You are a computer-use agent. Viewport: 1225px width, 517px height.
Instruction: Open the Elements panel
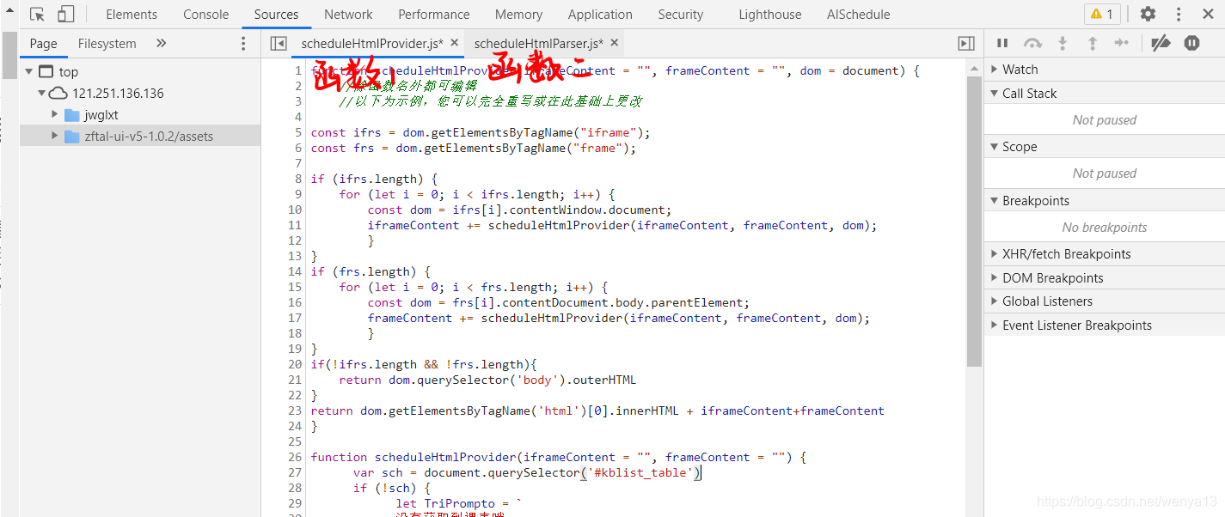[x=132, y=15]
